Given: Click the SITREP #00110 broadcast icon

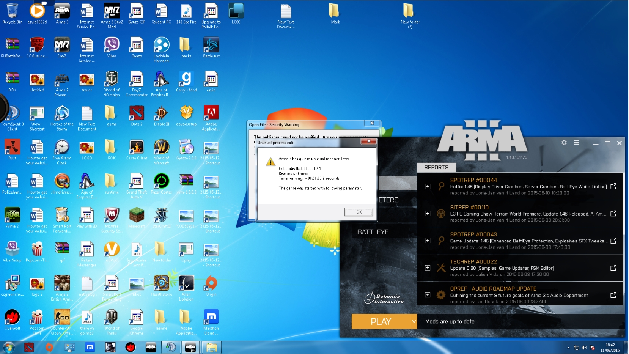Looking at the screenshot, I should click(441, 214).
